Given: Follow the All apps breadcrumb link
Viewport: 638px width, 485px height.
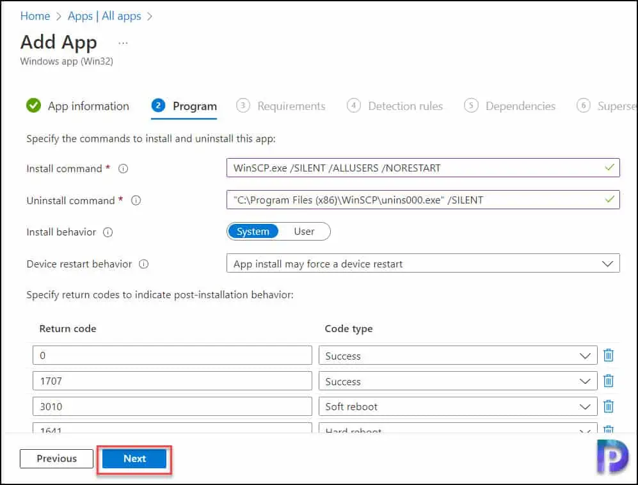Looking at the screenshot, I should click(x=121, y=16).
